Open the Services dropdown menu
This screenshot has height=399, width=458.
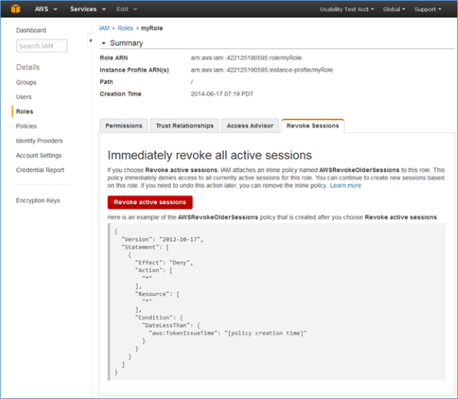88,9
